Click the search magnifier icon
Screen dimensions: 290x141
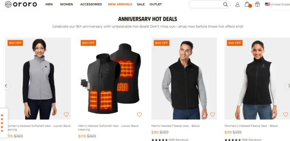click(225, 4)
